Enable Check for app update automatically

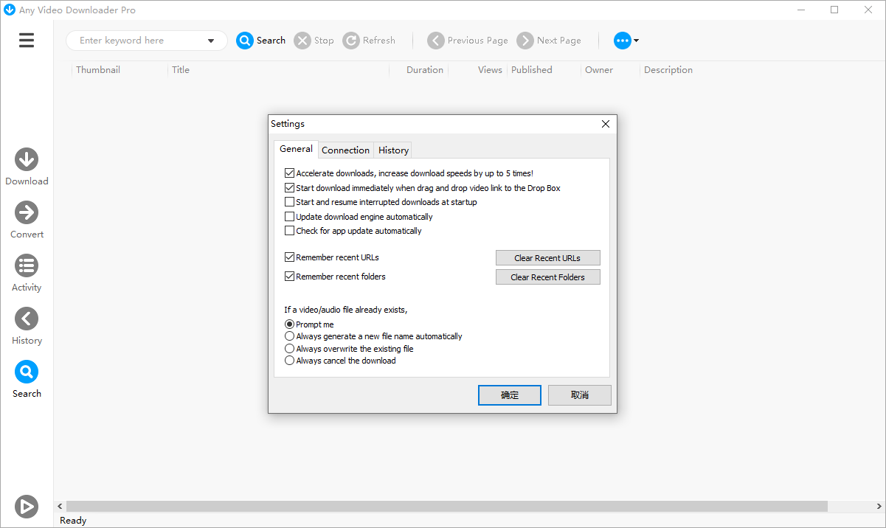point(289,230)
